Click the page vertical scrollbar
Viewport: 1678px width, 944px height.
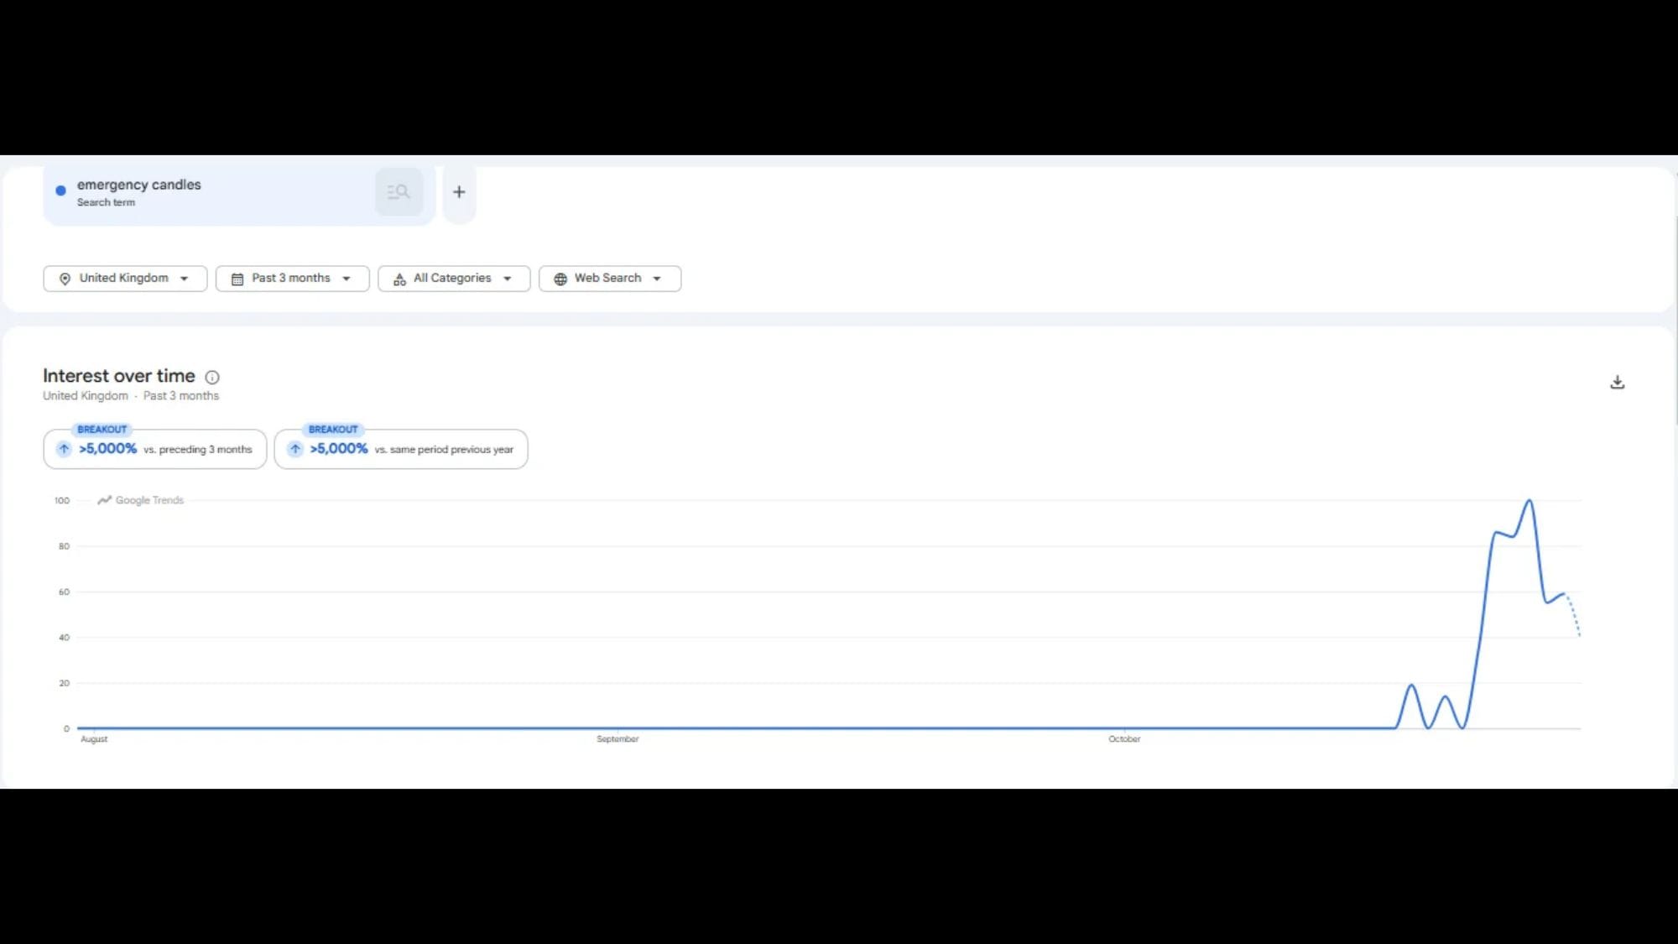point(1675,319)
